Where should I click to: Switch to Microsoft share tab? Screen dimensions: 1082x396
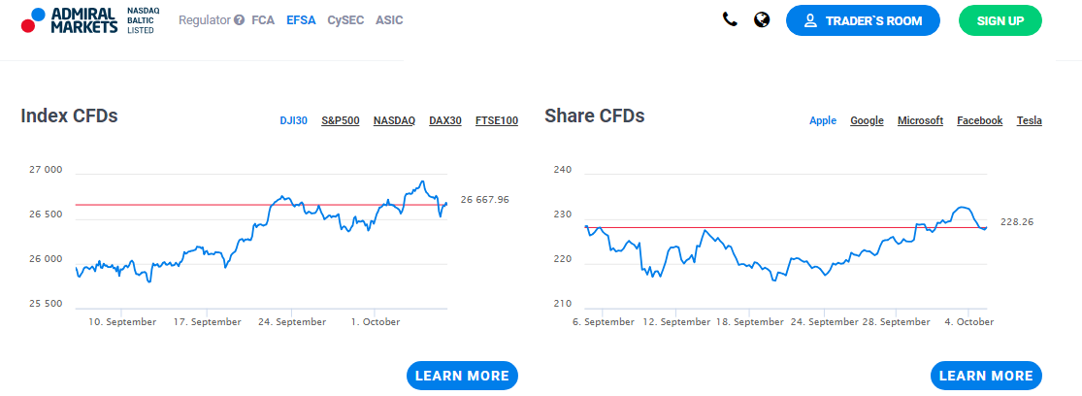point(920,120)
